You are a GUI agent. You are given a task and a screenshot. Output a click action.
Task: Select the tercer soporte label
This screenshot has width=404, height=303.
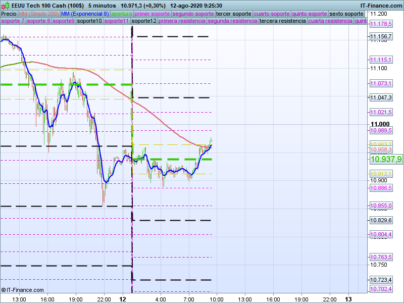point(233,14)
